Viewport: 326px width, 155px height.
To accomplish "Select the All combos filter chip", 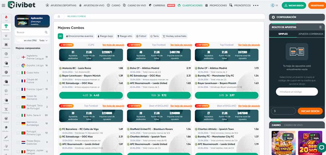I will pos(60,36).
